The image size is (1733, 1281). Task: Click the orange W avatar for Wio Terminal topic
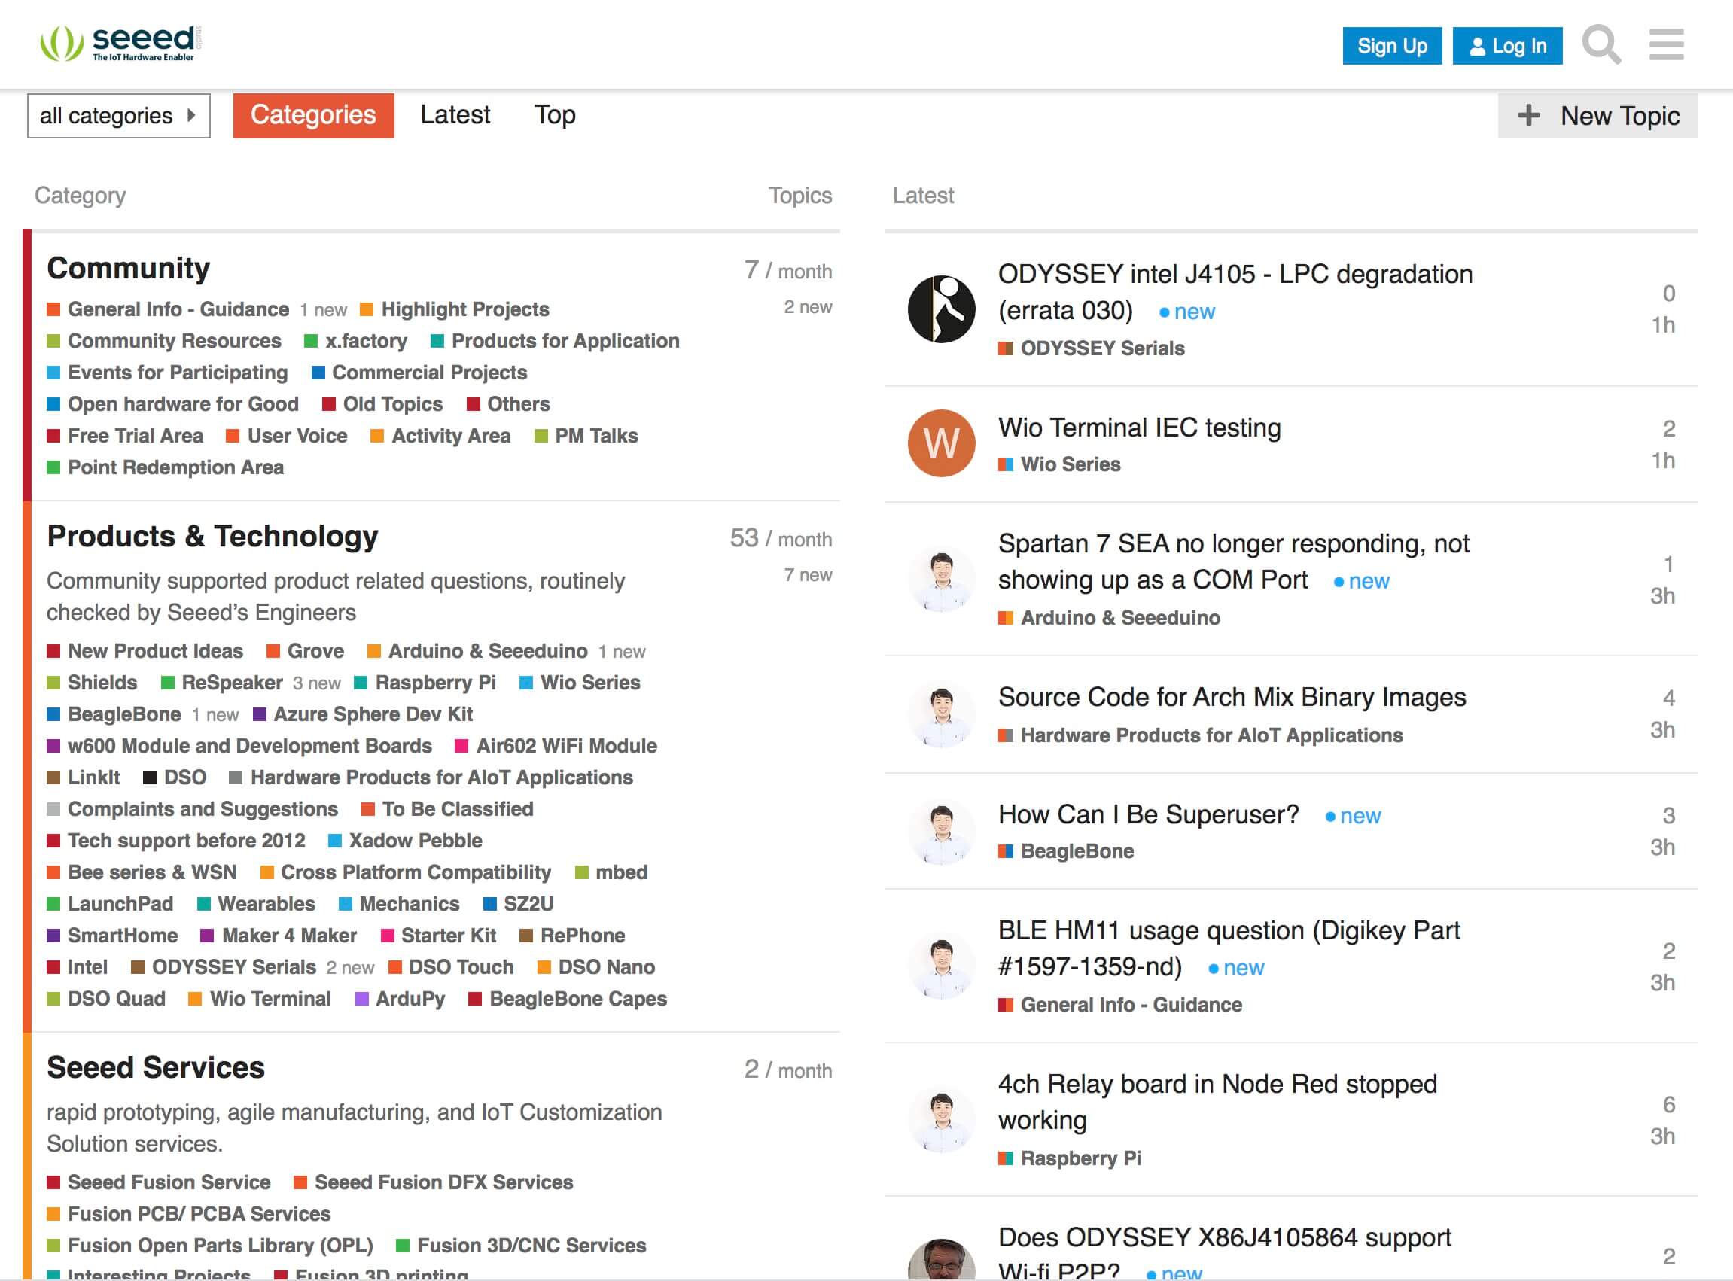pos(941,443)
